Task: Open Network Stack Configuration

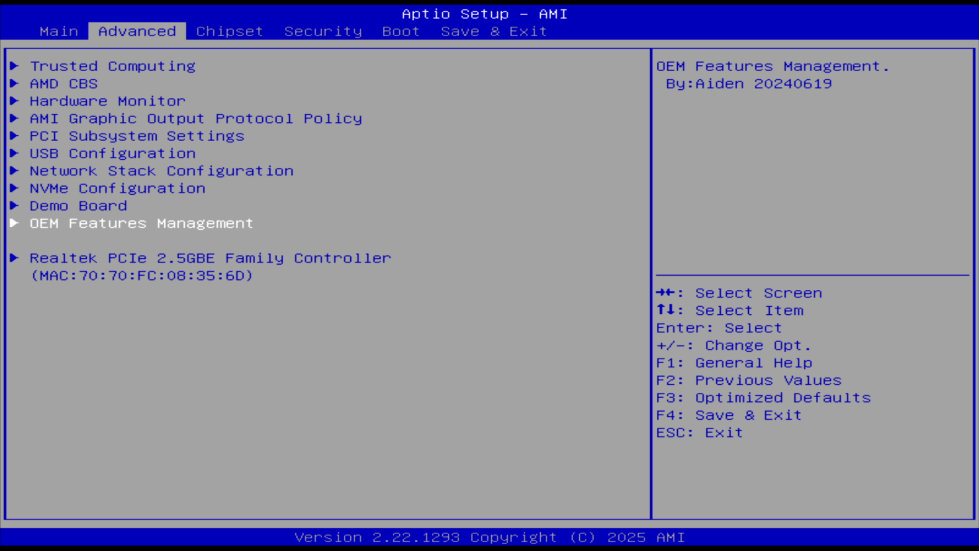Action: 161,171
